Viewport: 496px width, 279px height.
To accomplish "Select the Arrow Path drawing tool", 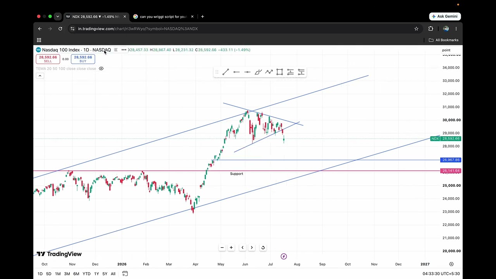I will point(269,72).
